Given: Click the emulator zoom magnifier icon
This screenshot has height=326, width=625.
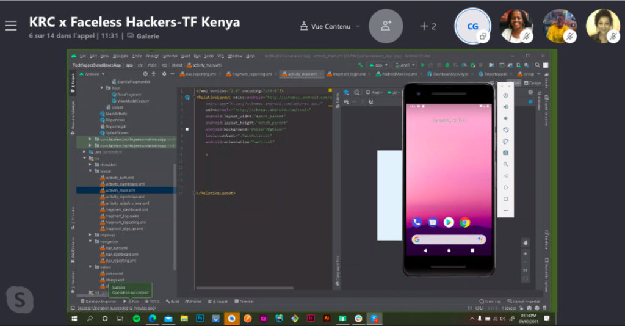Looking at the screenshot, I should 505,164.
